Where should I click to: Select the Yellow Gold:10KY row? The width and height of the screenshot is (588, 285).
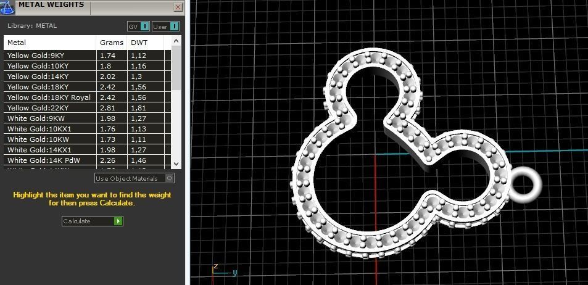pos(88,66)
